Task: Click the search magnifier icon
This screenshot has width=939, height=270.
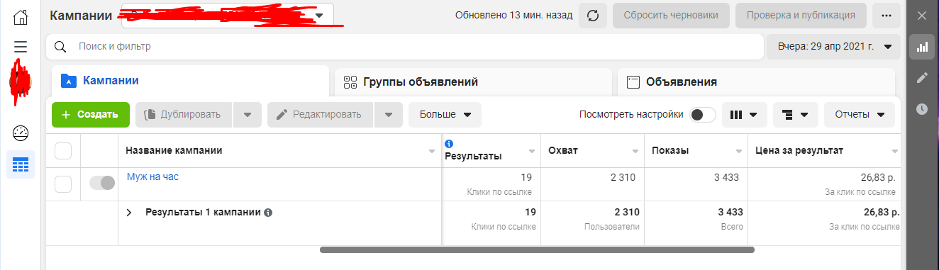Action: (x=61, y=47)
